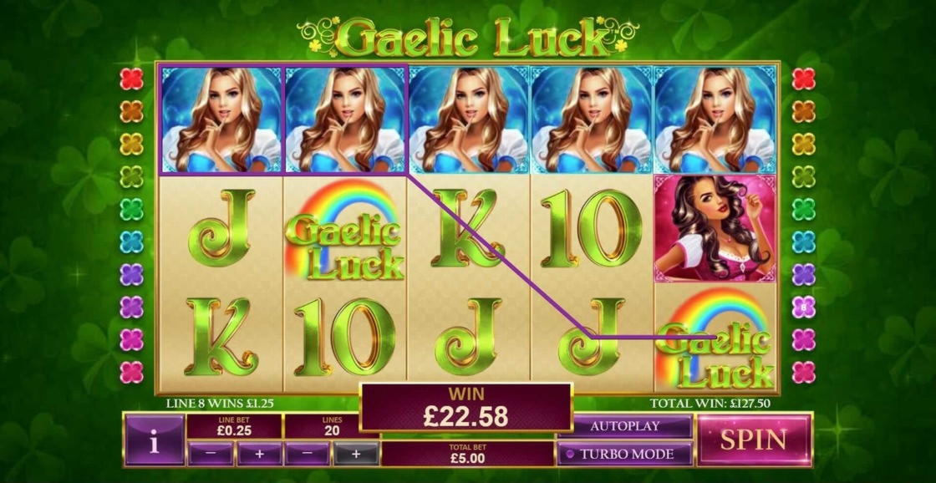Select the Total Bet £5.00 field
This screenshot has height=483, width=936.
click(x=467, y=455)
